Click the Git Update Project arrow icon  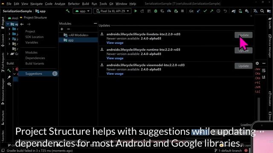pos(198,11)
